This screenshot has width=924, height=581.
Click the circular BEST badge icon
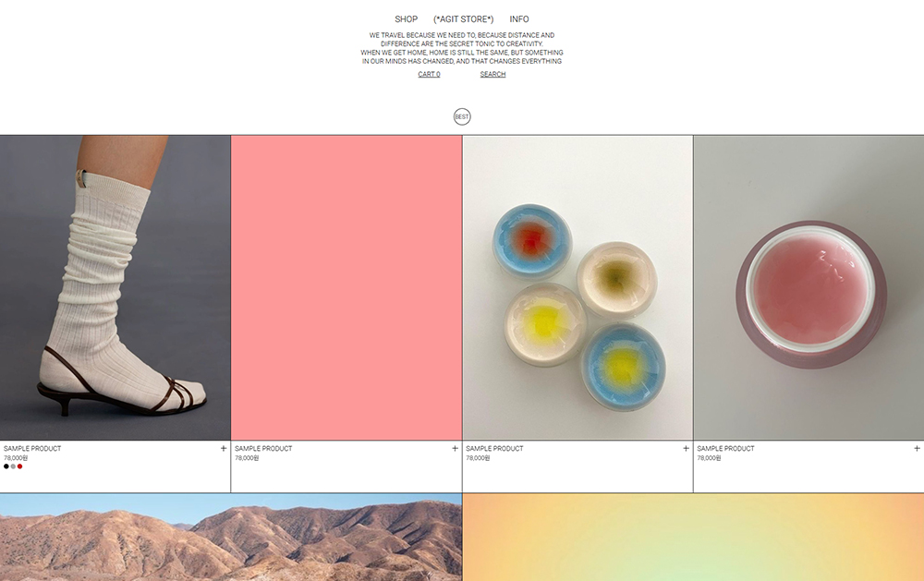[x=462, y=116]
